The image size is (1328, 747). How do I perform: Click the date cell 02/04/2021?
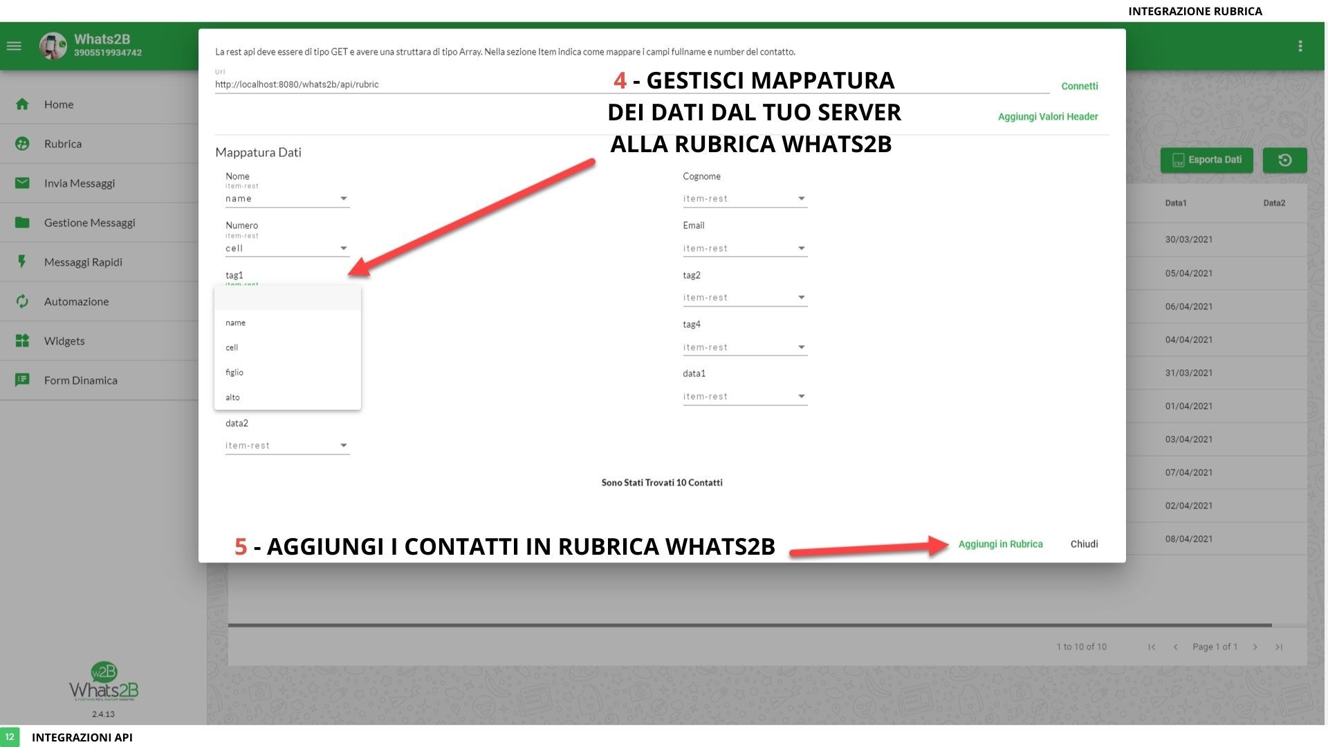(x=1189, y=506)
